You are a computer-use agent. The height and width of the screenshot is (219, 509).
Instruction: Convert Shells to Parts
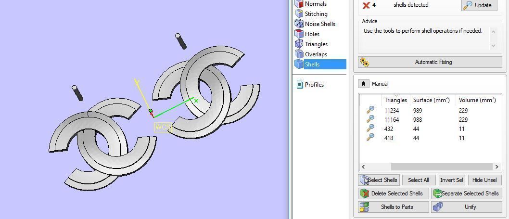coord(394,206)
